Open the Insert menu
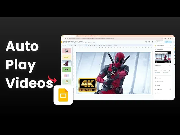Image resolution: width=180 pixels, height=135 pixels. (72, 43)
